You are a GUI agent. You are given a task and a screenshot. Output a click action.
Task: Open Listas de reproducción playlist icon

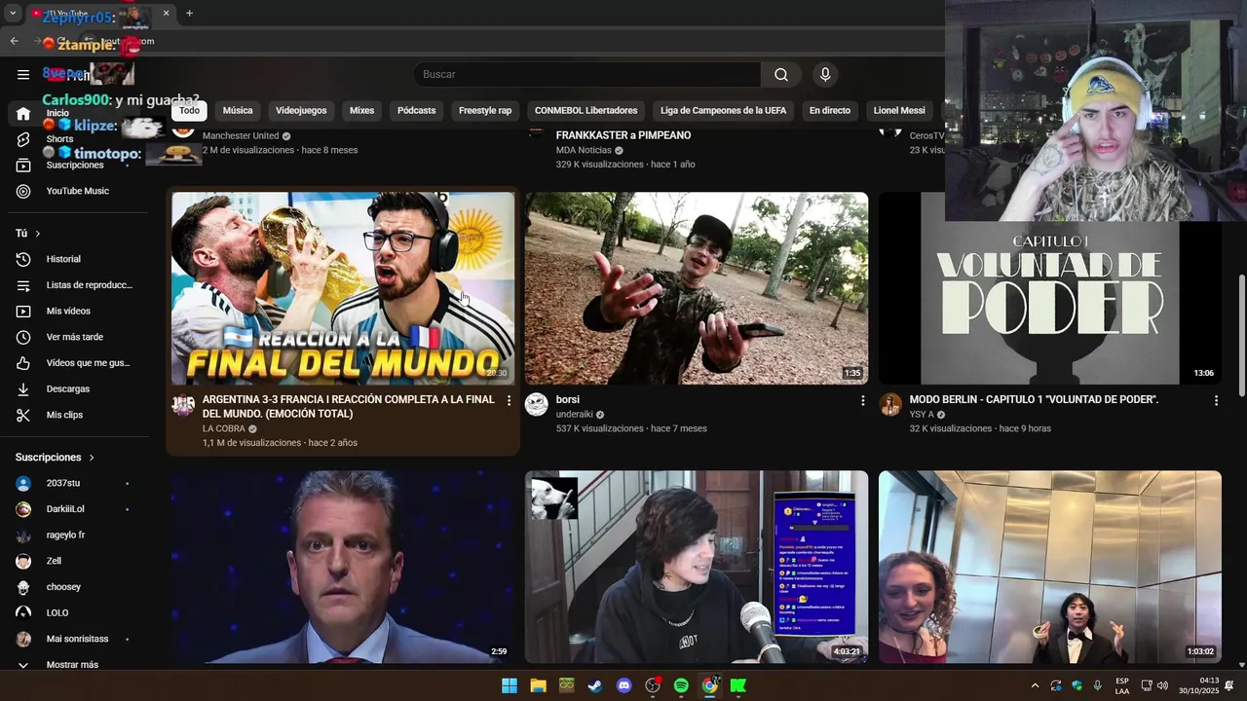23,285
